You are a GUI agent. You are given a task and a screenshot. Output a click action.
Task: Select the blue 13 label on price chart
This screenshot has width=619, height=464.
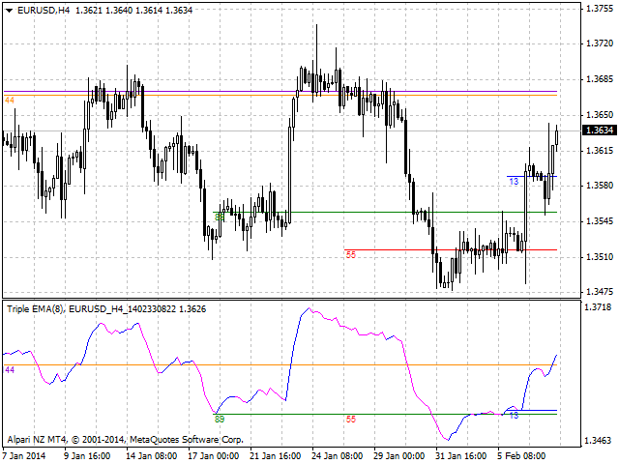pos(514,182)
